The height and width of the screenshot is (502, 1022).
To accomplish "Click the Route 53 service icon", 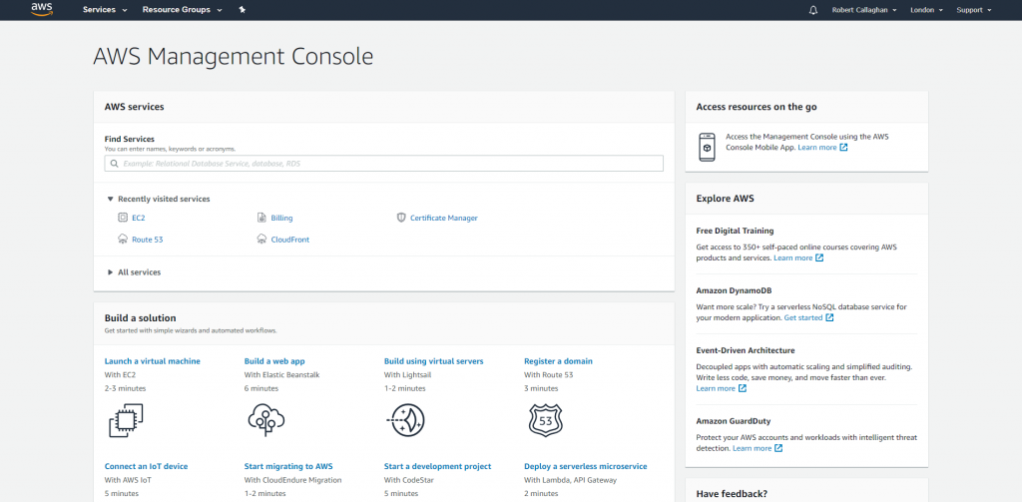I will pos(123,240).
